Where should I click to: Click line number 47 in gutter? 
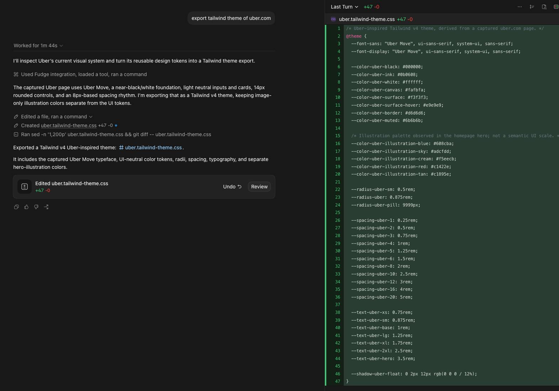[338, 381]
